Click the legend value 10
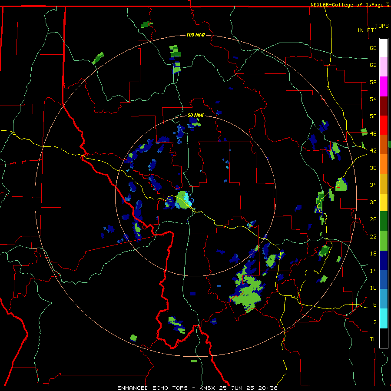 [x=373, y=288]
